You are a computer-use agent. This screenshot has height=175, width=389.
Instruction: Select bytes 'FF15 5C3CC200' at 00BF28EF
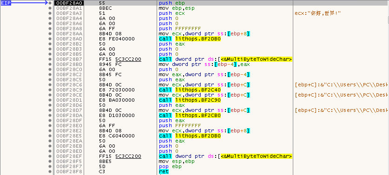(x=120, y=156)
